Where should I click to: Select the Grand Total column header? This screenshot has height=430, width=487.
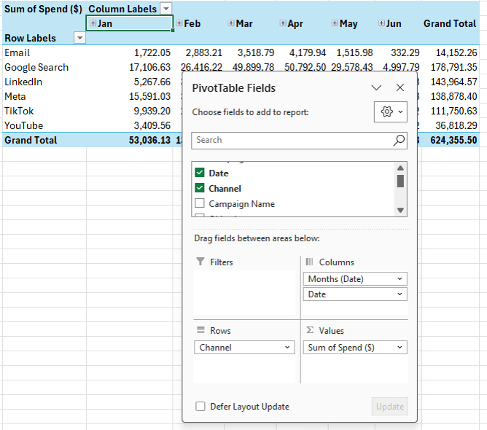tap(450, 23)
